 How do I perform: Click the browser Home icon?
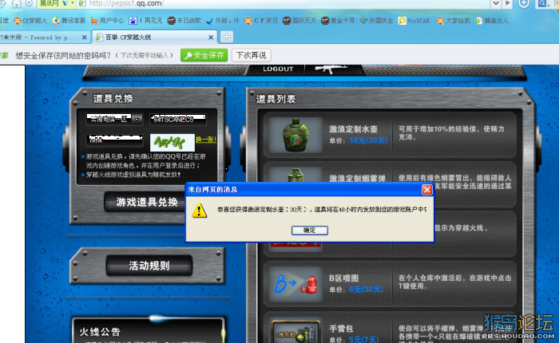(x=17, y=3)
